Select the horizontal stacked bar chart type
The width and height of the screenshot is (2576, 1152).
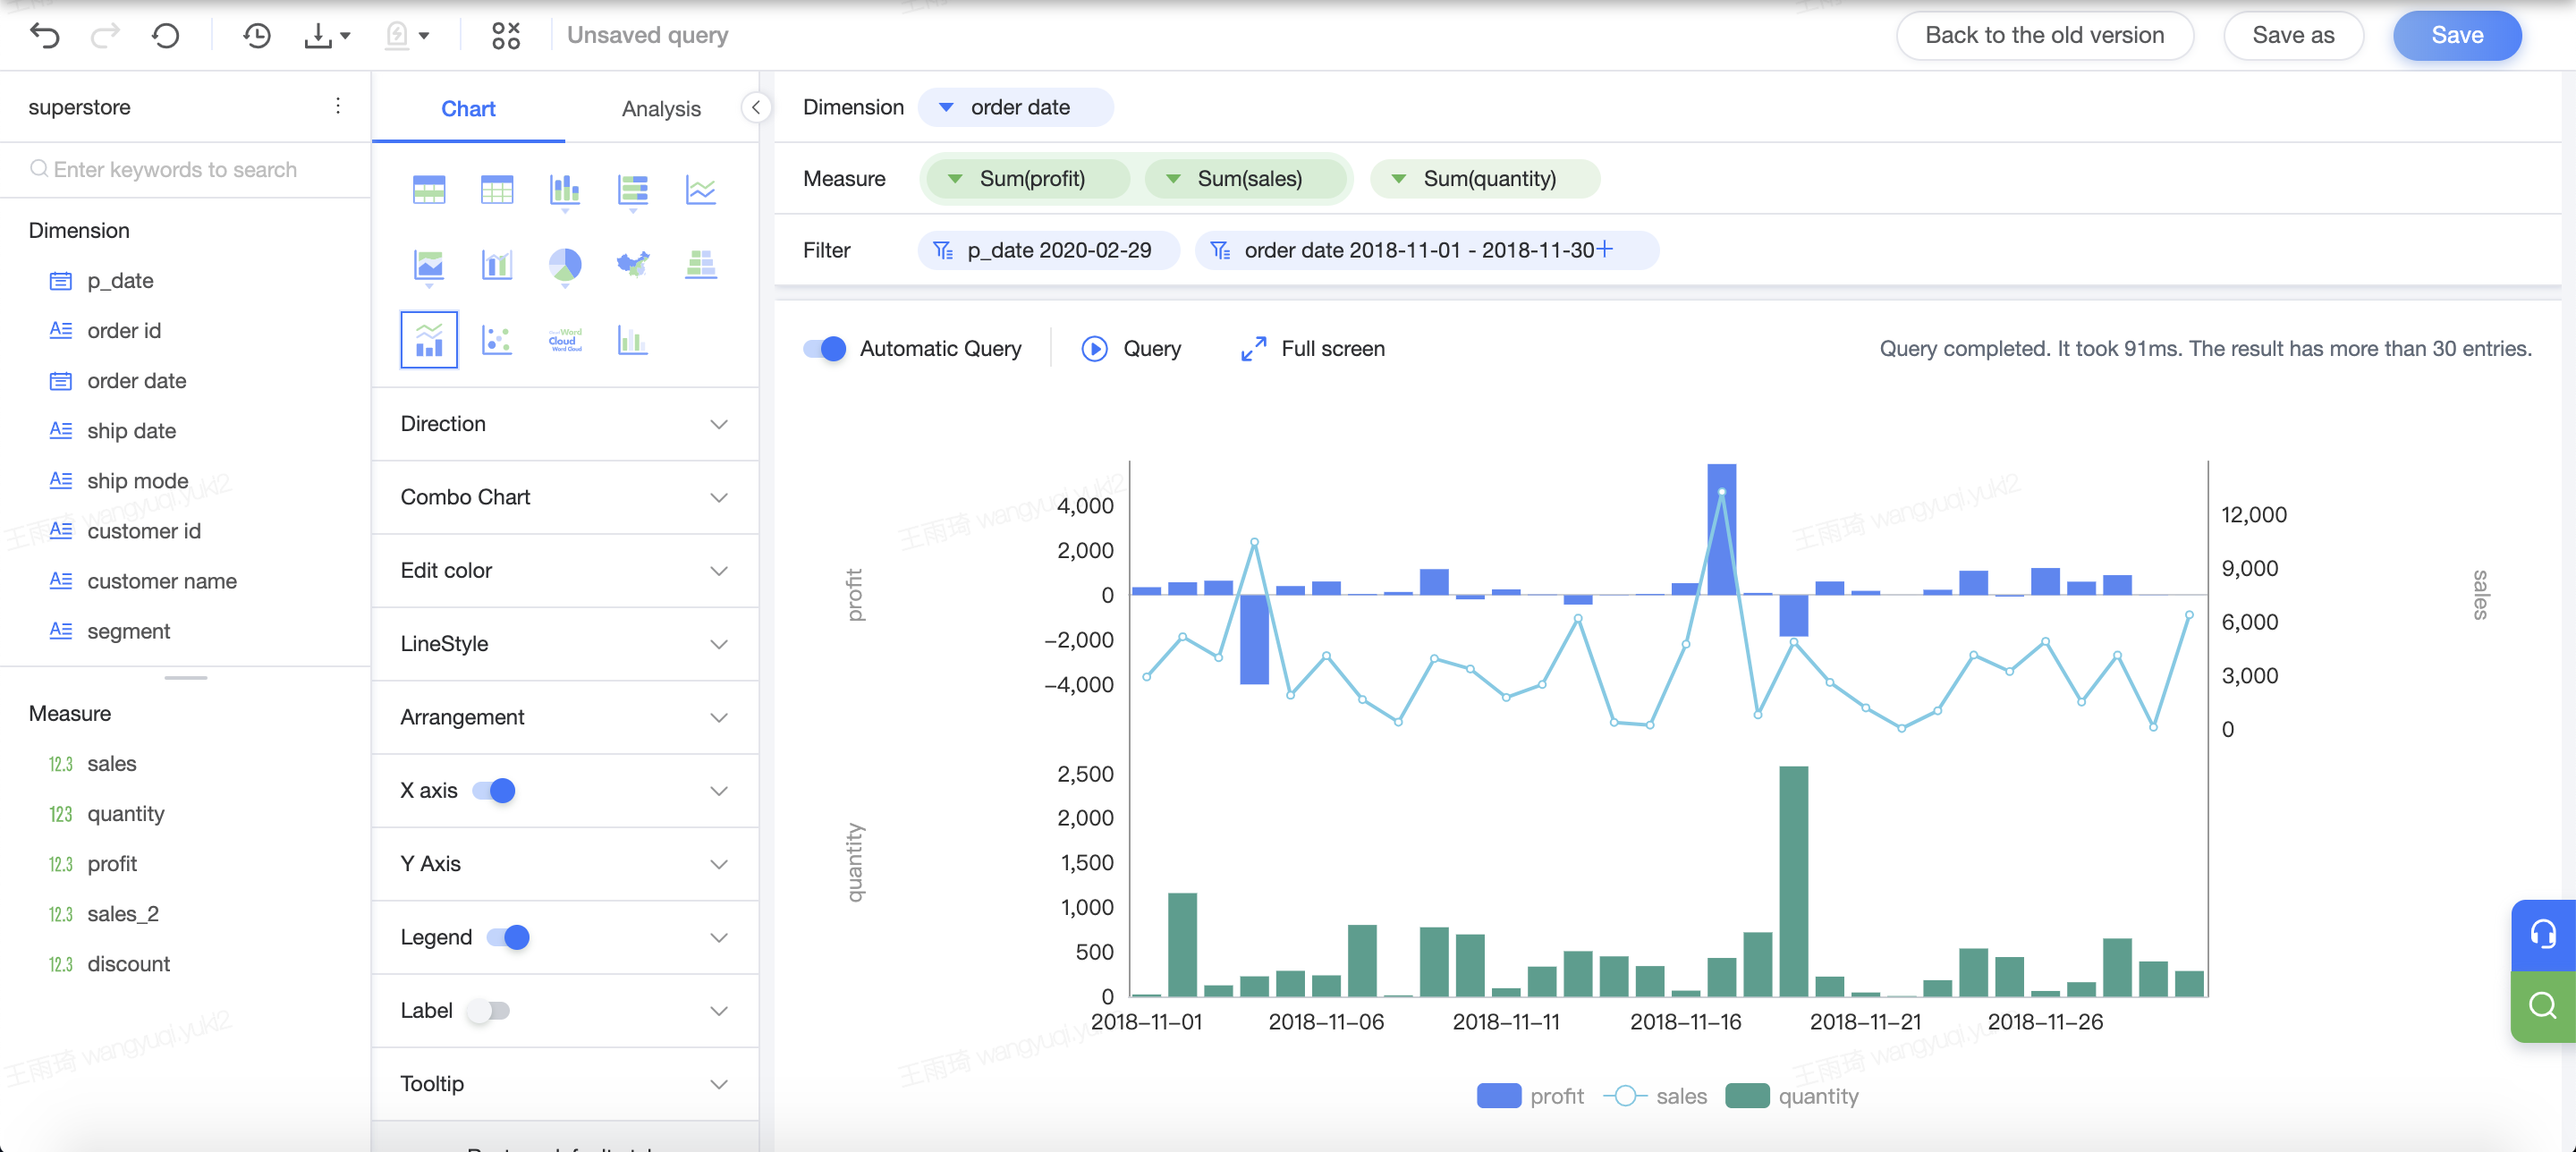tap(633, 189)
